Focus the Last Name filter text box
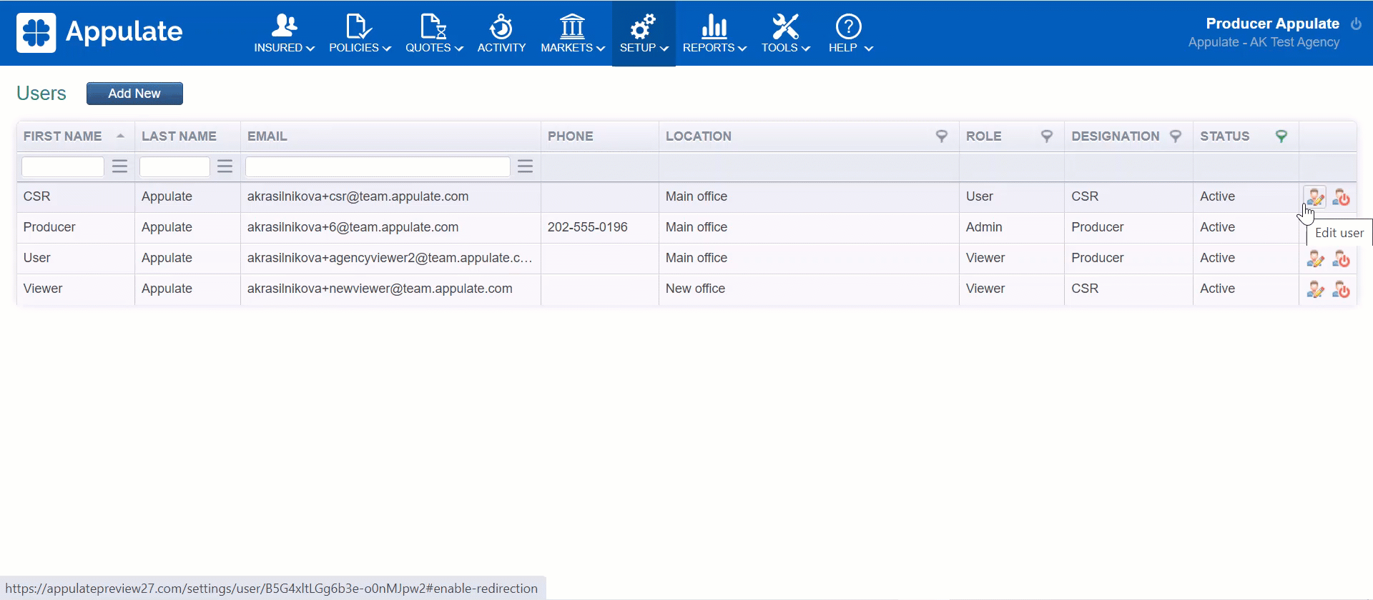Screen dimensions: 1373x600 [x=174, y=166]
